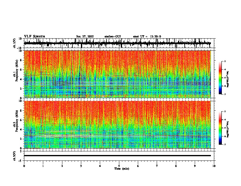Click time axis tick label "1"

click(43, 166)
